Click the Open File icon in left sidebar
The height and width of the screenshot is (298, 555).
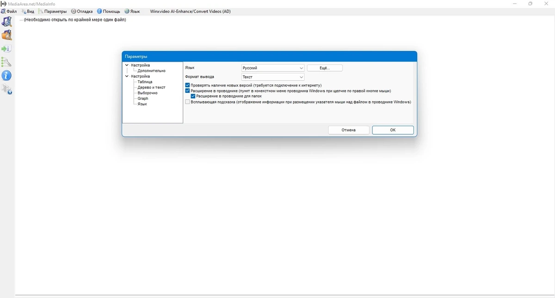[x=6, y=22]
